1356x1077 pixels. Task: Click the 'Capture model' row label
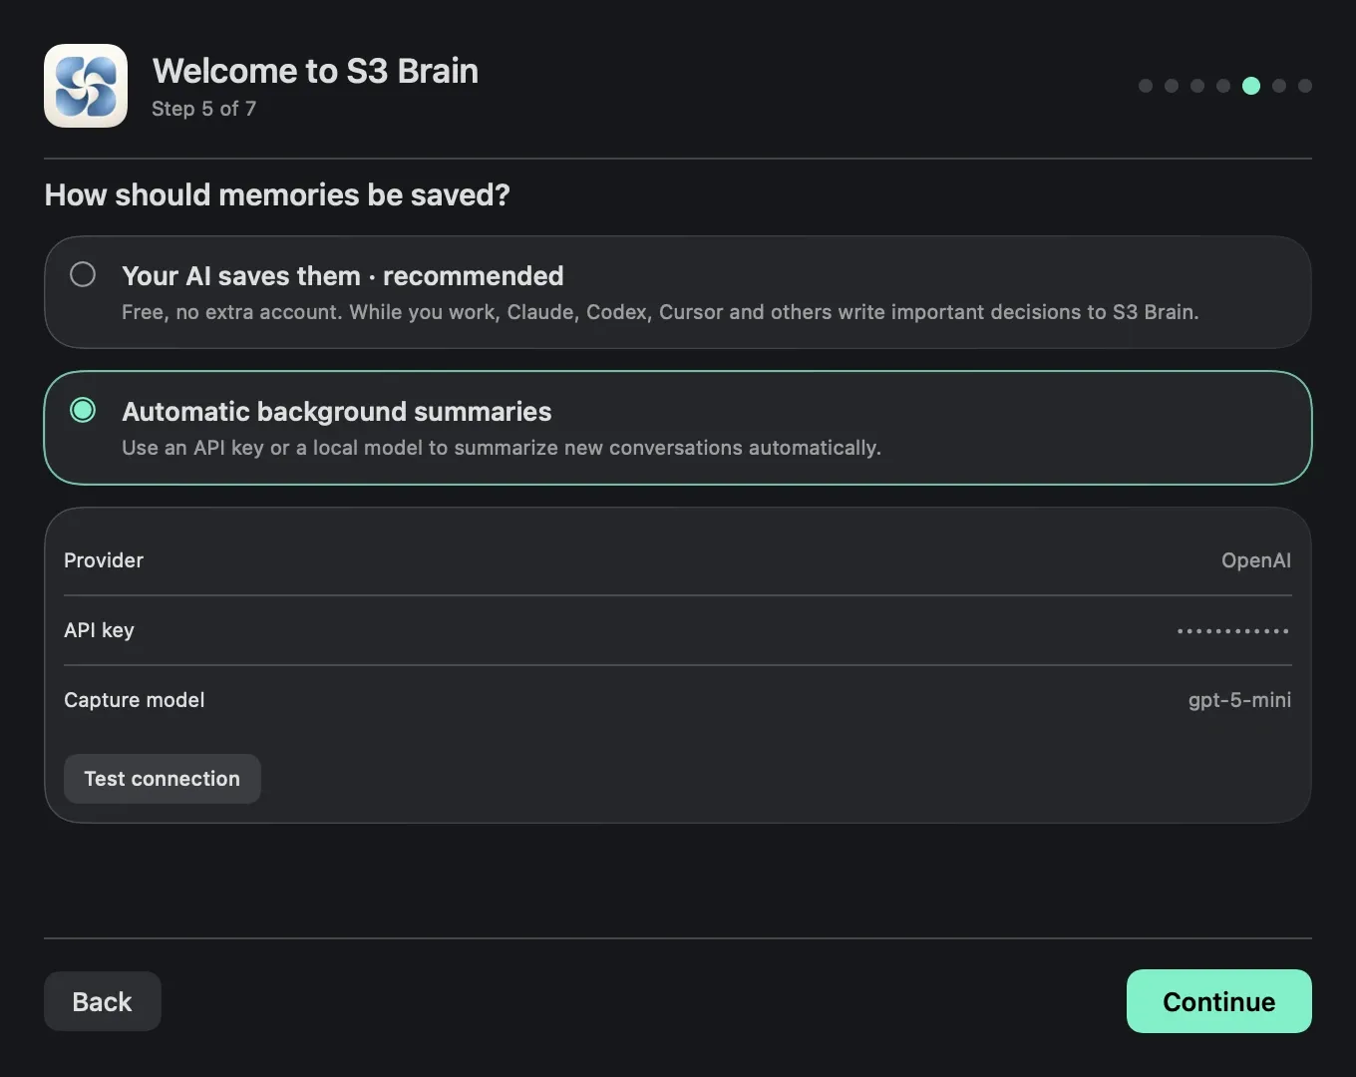pos(135,700)
